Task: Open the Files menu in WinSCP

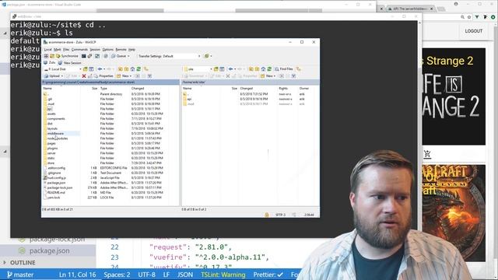Action: (66, 50)
